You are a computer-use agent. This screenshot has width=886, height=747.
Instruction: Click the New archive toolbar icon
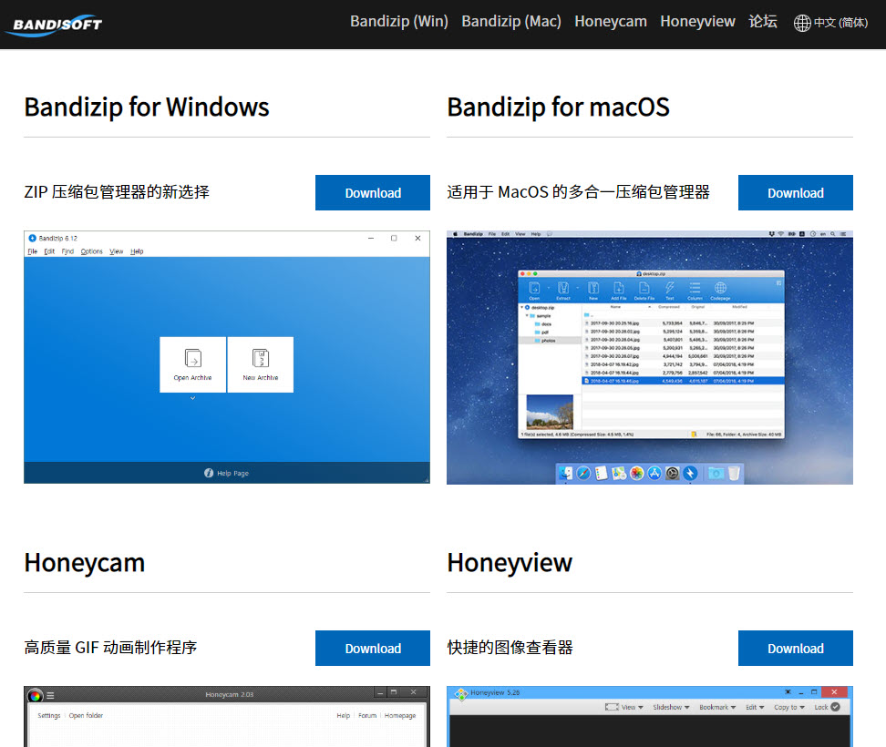coord(592,287)
